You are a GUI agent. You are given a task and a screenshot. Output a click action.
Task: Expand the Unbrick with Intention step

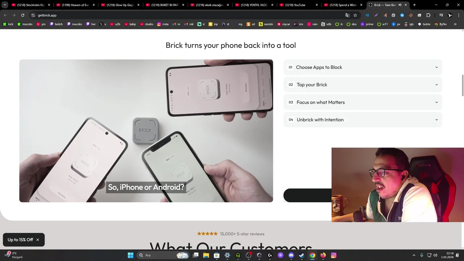click(363, 120)
